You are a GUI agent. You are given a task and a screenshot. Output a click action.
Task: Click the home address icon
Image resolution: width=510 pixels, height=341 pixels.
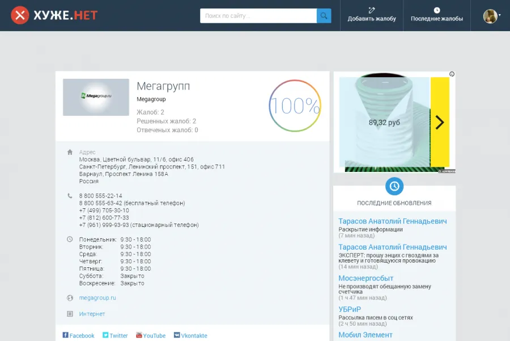[70, 152]
